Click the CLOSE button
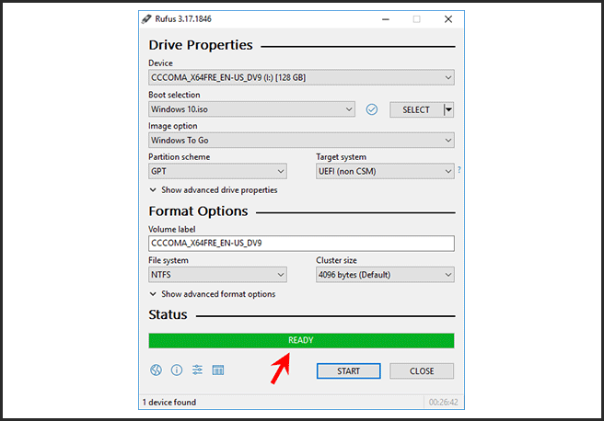This screenshot has height=421, width=604. (422, 371)
